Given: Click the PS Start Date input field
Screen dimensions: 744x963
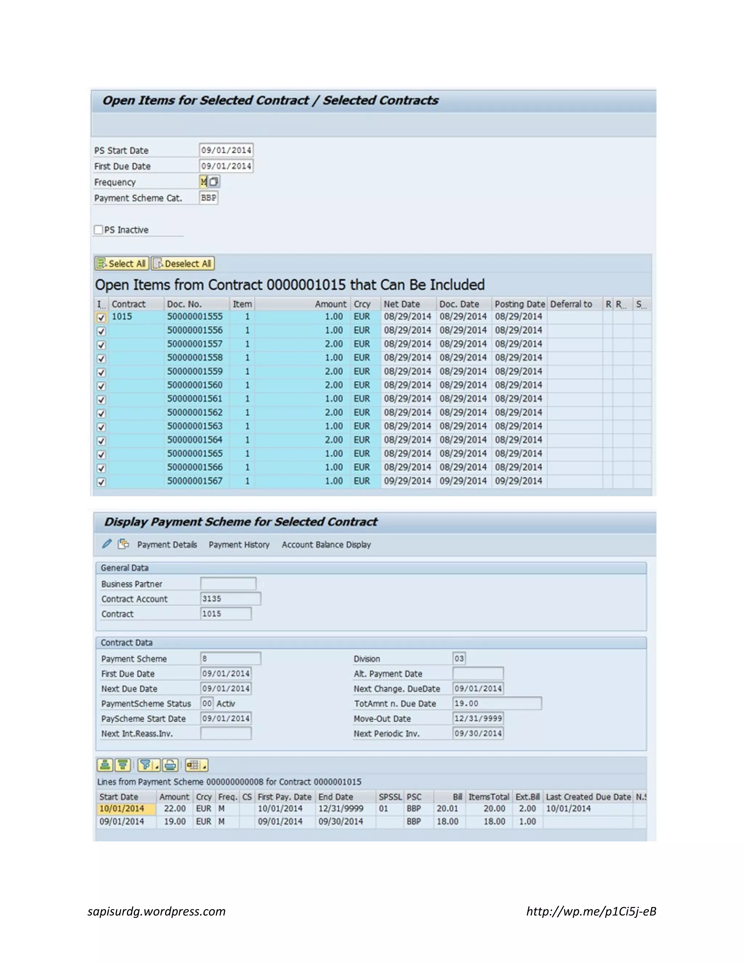Looking at the screenshot, I should point(226,150).
